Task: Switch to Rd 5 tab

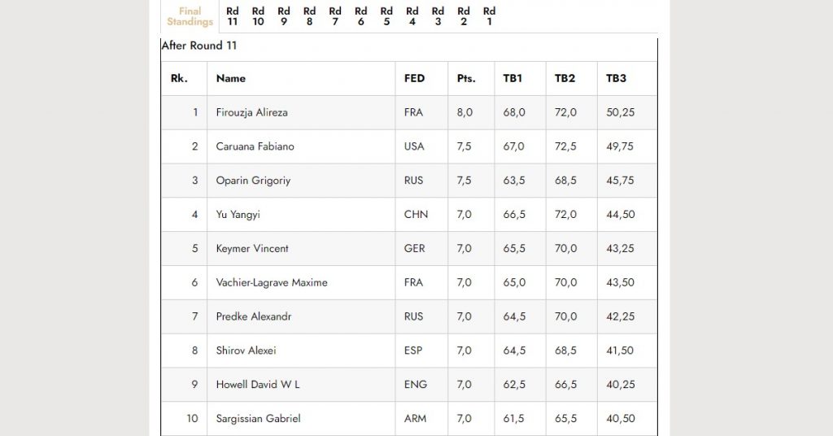Action: point(386,16)
